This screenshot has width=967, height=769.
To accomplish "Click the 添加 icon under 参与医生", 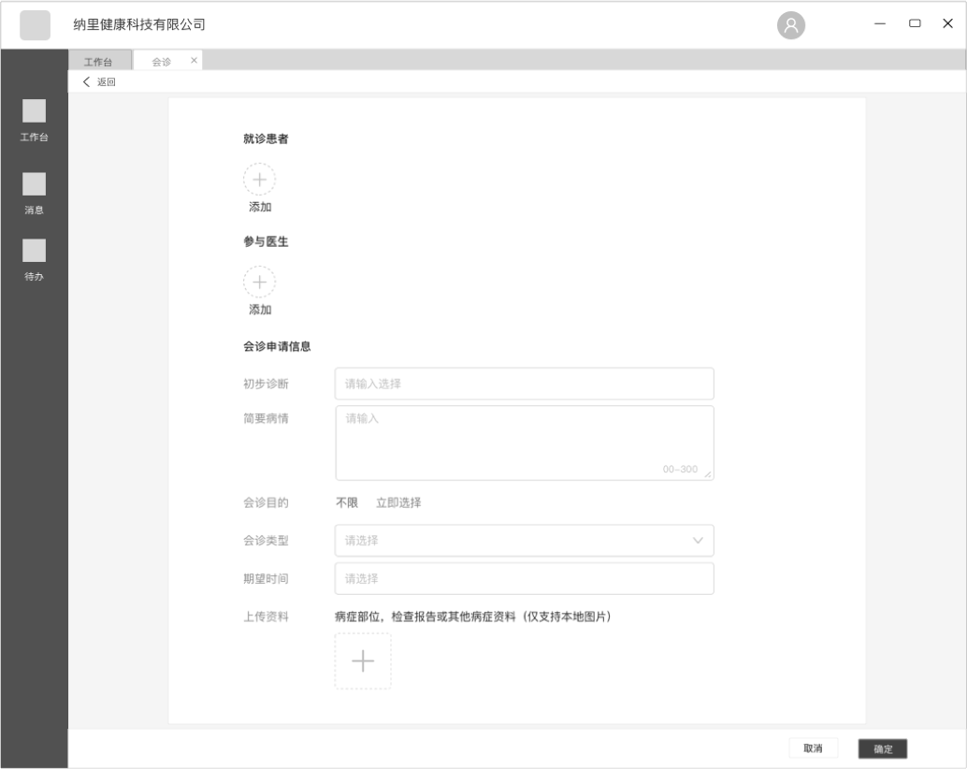I will click(259, 281).
